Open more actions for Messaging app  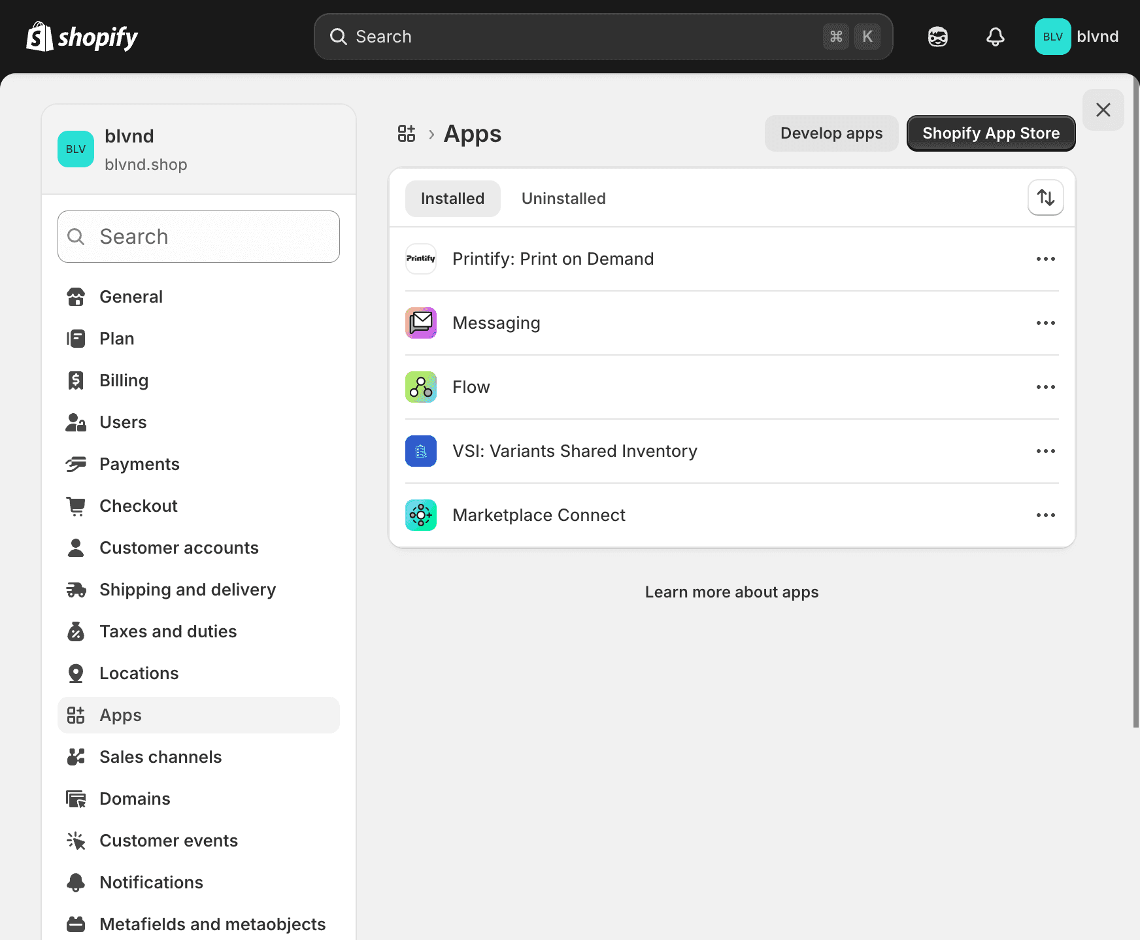(x=1046, y=323)
